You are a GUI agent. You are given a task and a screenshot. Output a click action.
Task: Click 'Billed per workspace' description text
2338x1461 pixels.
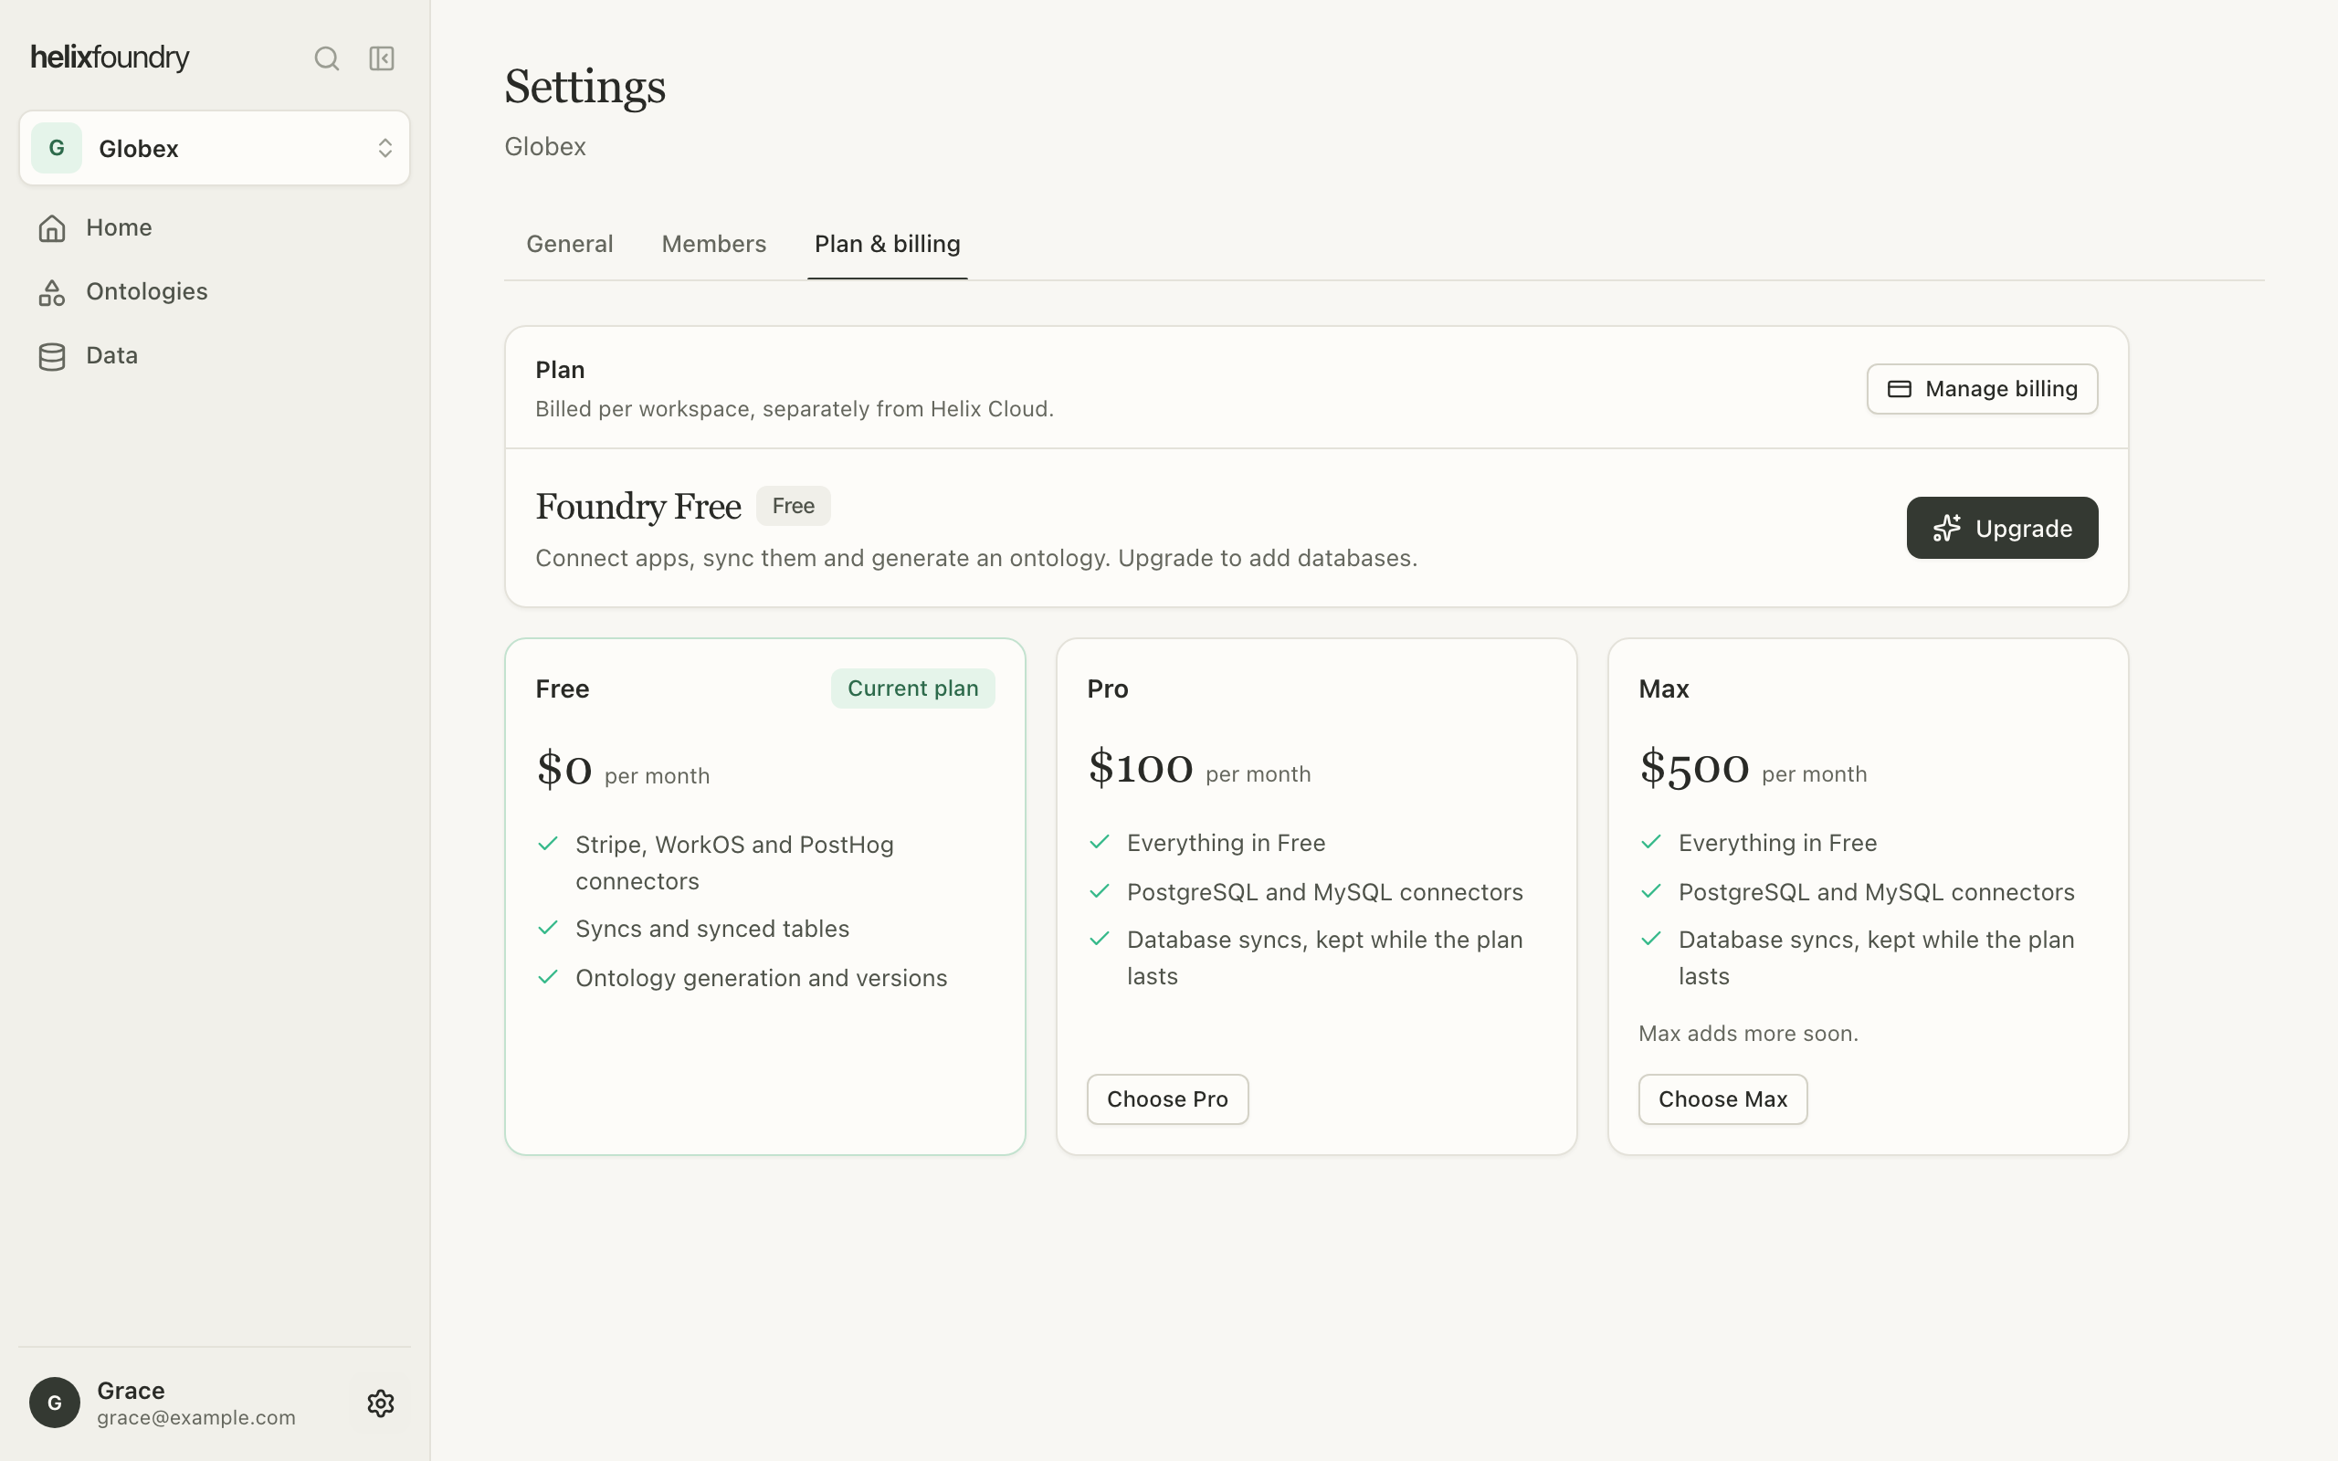(x=795, y=409)
